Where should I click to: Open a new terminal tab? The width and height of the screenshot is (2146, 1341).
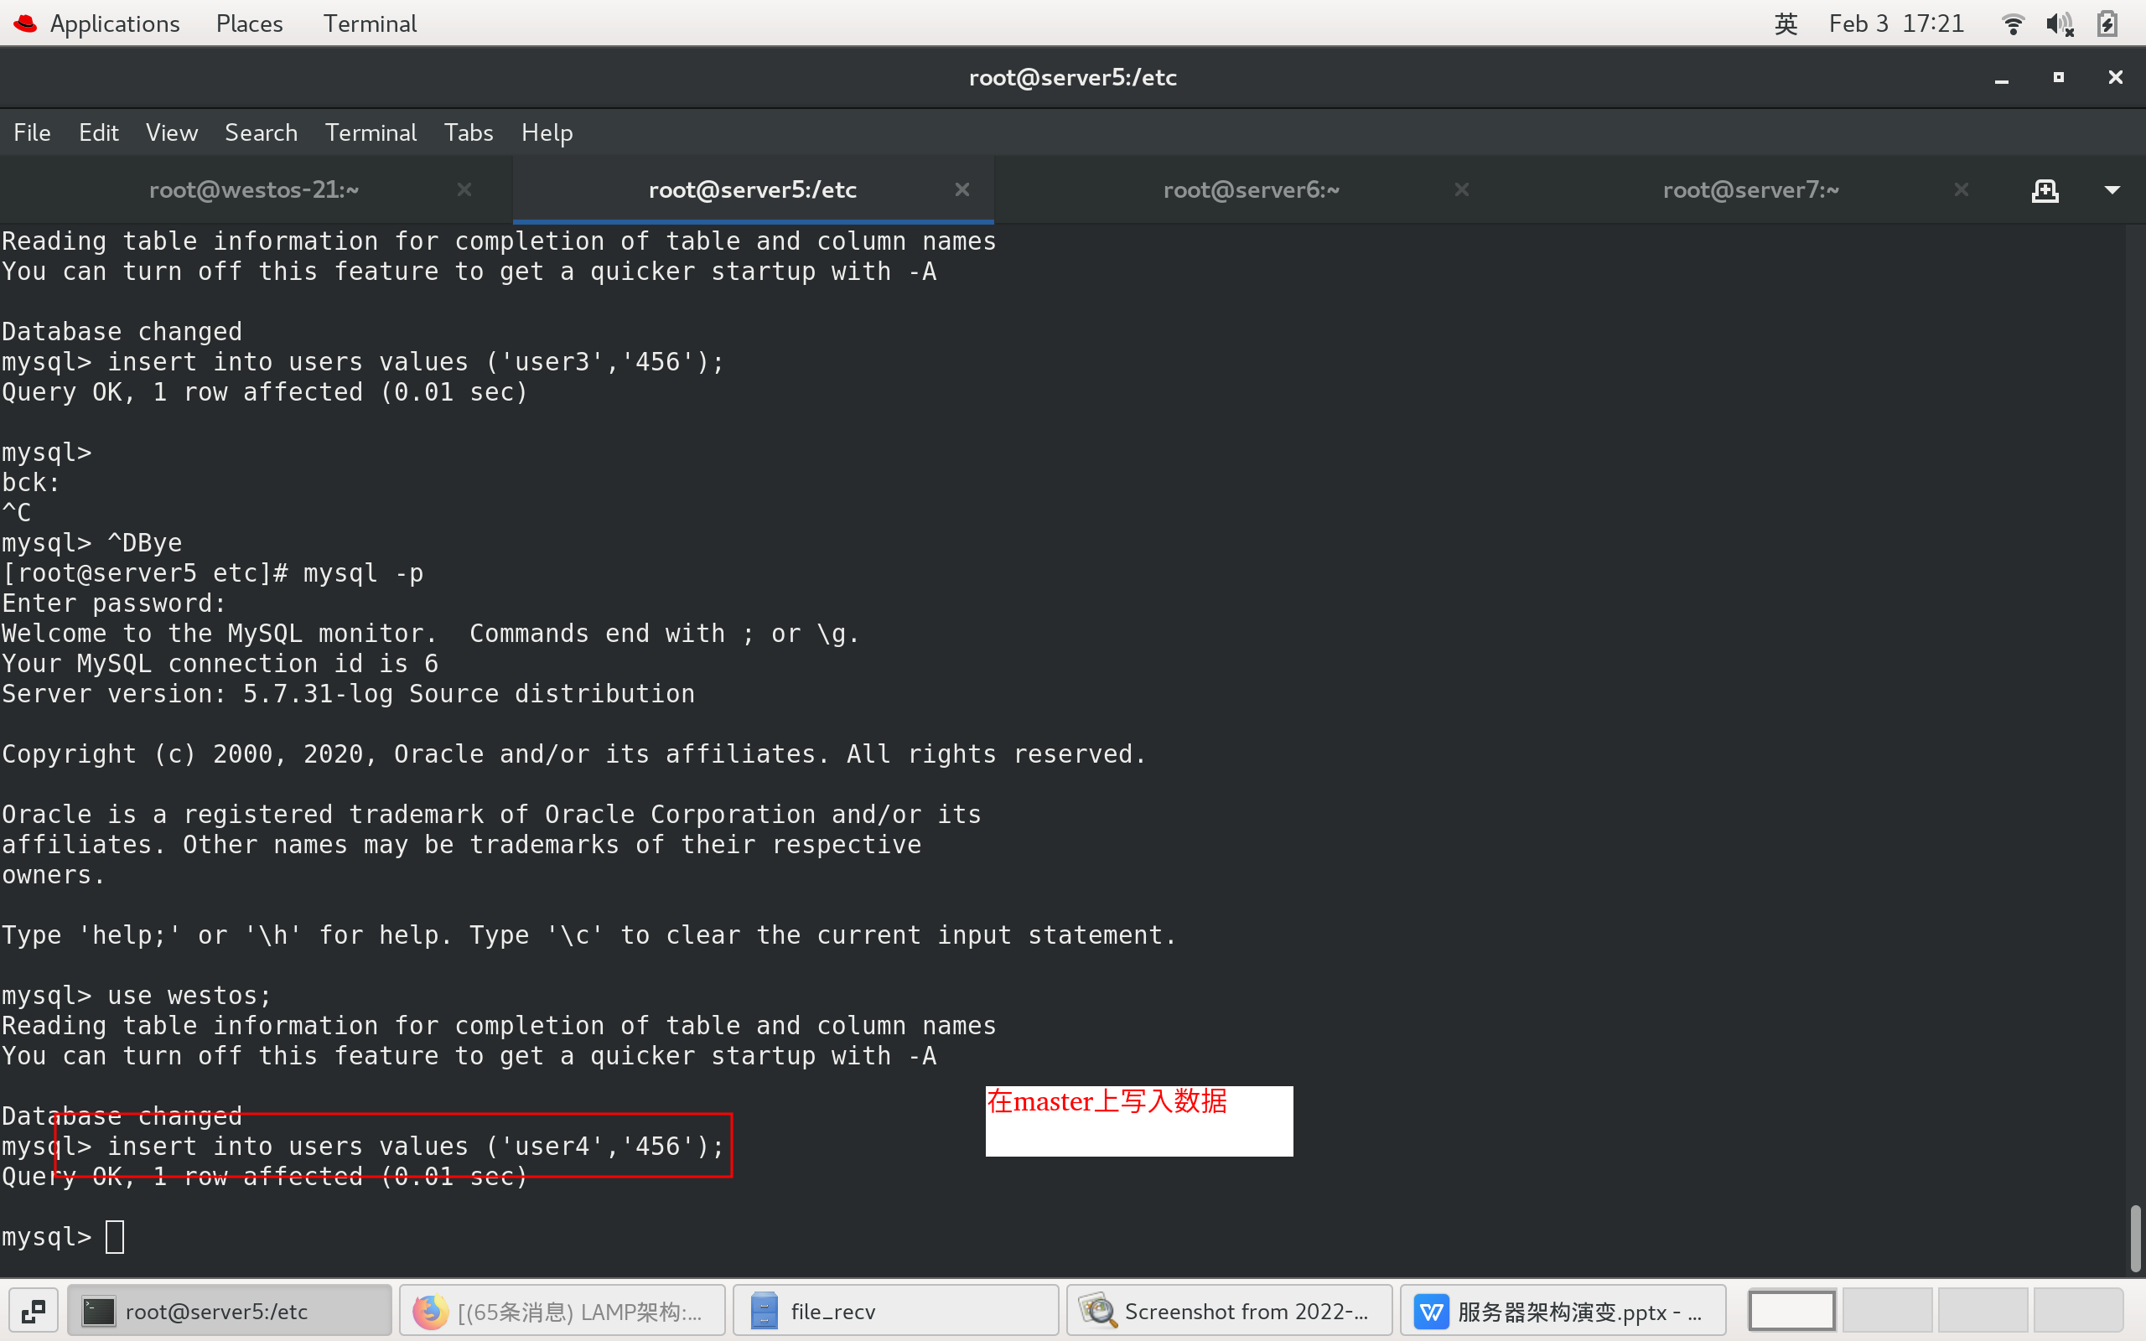coord(2045,189)
